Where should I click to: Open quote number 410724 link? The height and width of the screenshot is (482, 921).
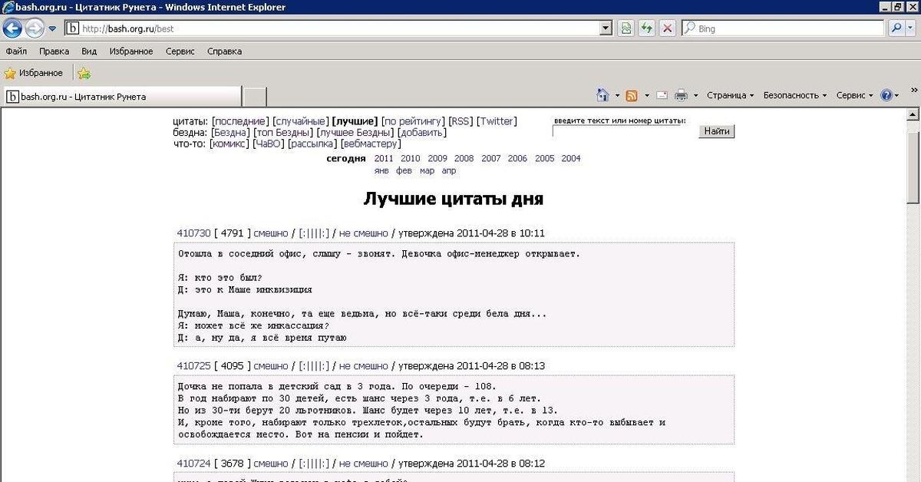[x=193, y=464]
